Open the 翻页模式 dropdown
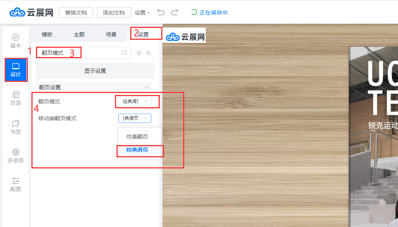Screen dimensions: 398x227 click(x=135, y=101)
